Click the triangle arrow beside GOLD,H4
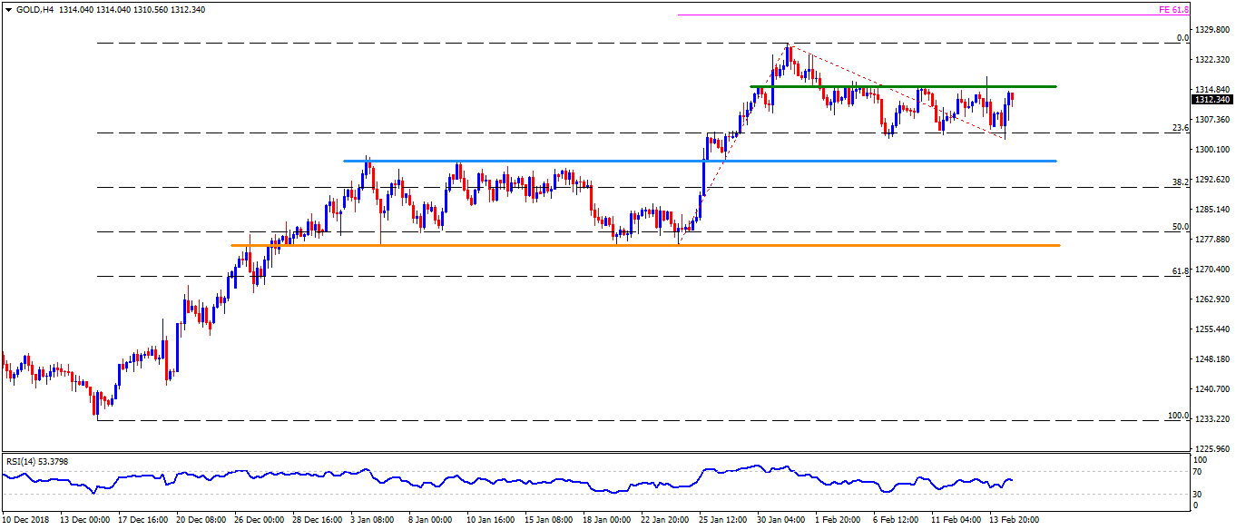This screenshot has height=530, width=1236. pyautogui.click(x=8, y=9)
